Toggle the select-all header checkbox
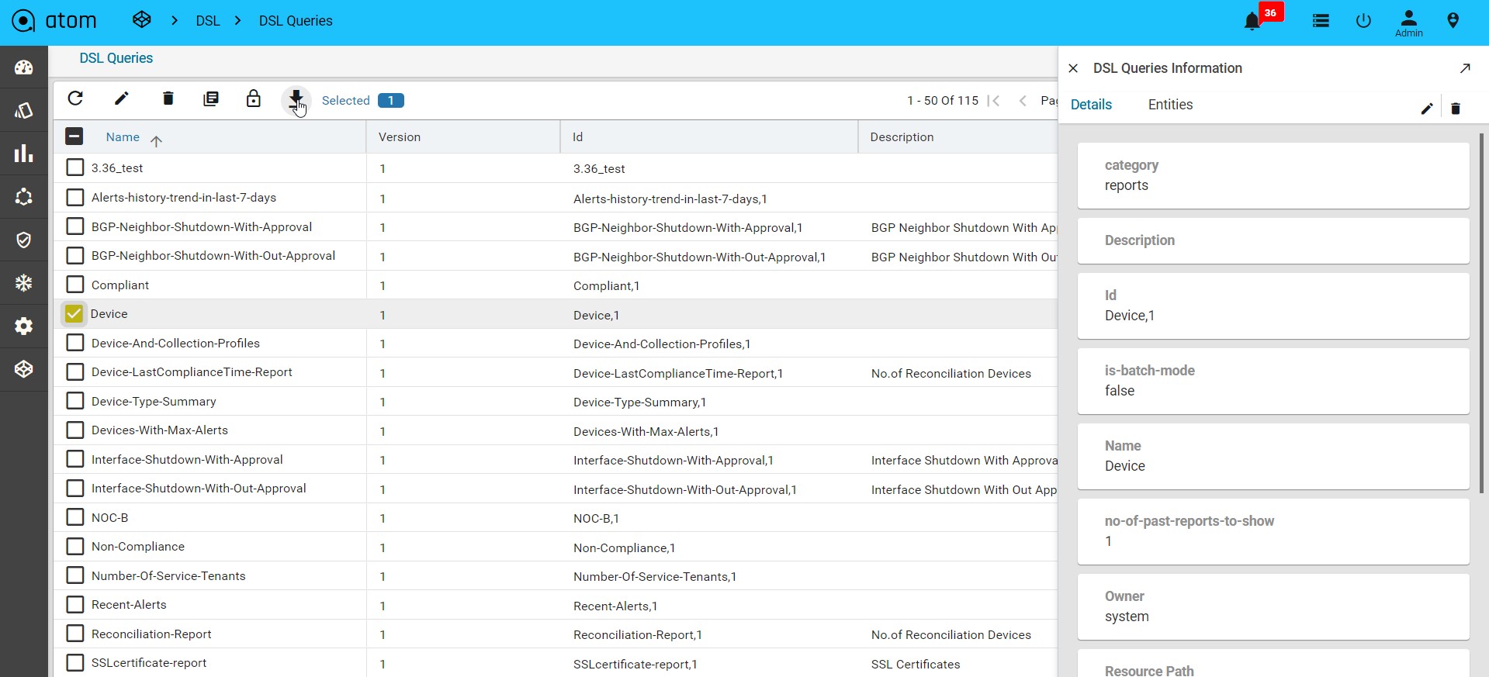Screen dimensions: 1489x677 (x=74, y=136)
